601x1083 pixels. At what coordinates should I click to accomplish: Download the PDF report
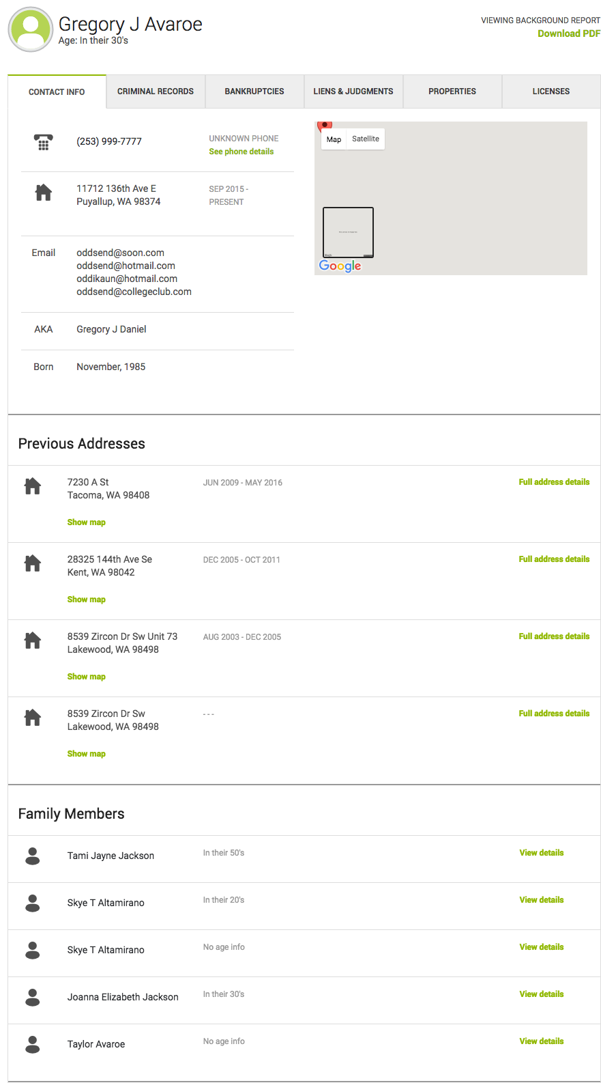569,33
